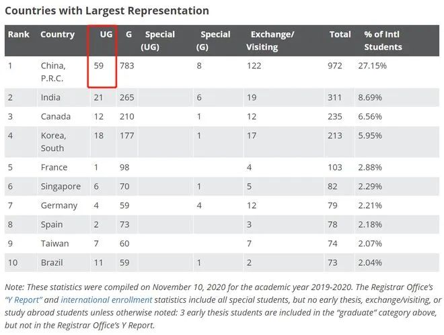Click the % of Intl Students header
This screenshot has height=335, width=444.
tap(383, 40)
